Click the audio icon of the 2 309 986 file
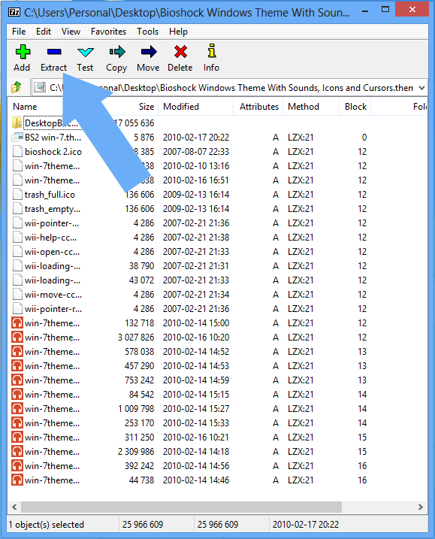Image resolution: width=435 pixels, height=539 pixels. click(17, 451)
